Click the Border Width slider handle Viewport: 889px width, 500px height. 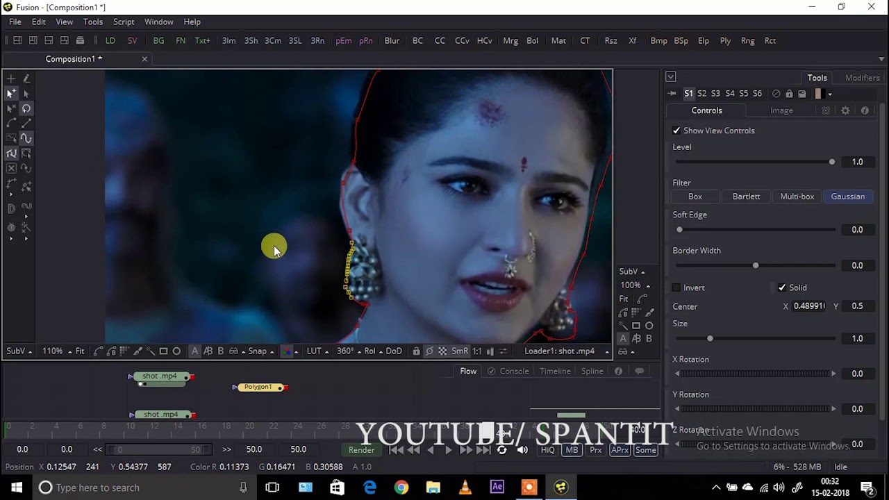click(756, 265)
